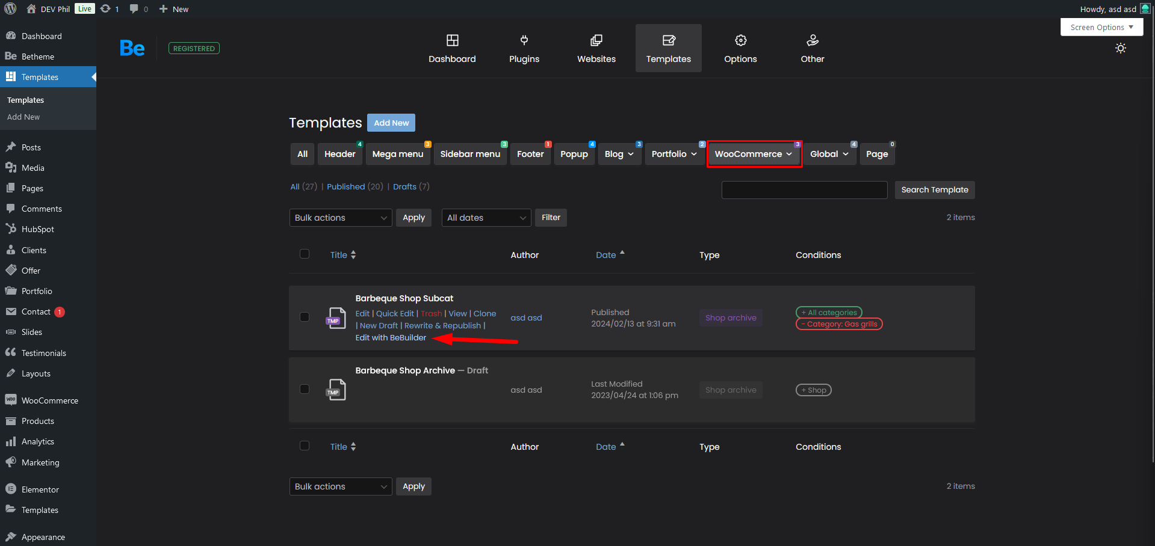Screen dimensions: 1155x546
Task: Click the plus New icon in admin bar
Action: [163, 9]
